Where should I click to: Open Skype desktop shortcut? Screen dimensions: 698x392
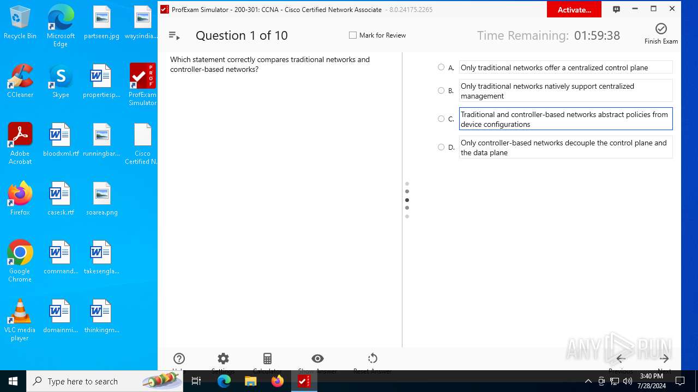[61, 81]
